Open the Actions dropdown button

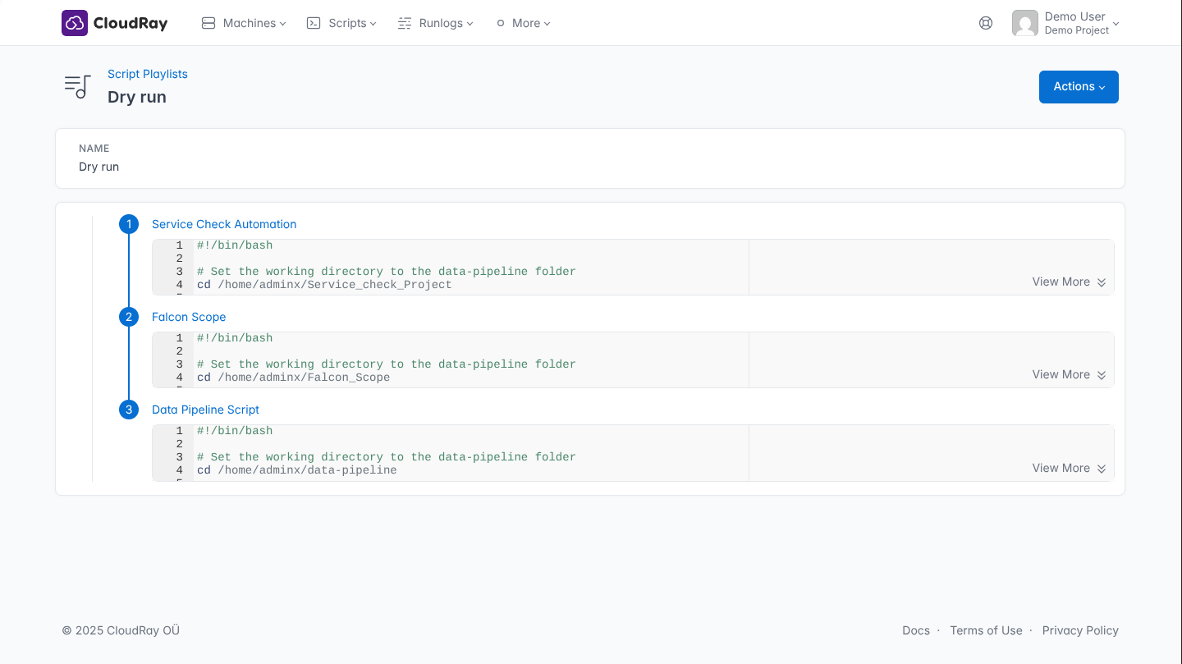click(x=1078, y=87)
